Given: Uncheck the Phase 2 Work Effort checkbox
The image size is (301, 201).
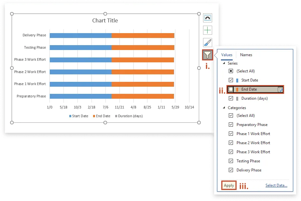Looking at the screenshot, I should click(x=231, y=143).
